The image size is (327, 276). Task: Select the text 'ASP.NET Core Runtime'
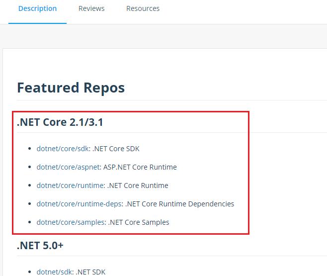[140, 167]
